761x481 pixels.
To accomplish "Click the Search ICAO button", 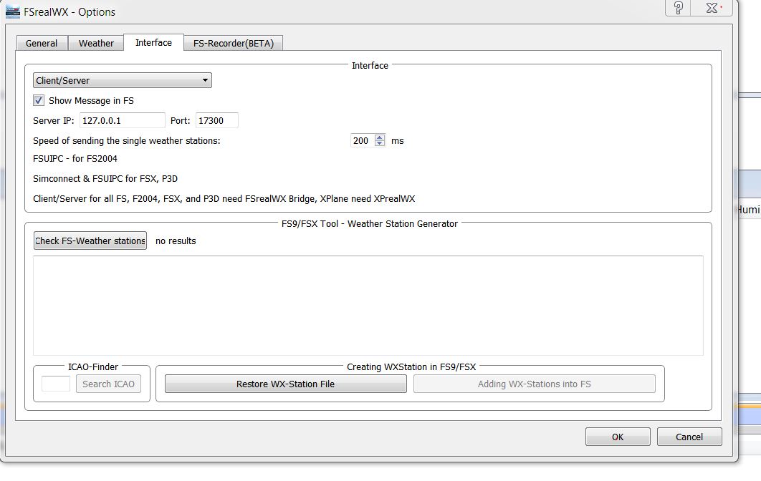I will coord(108,384).
